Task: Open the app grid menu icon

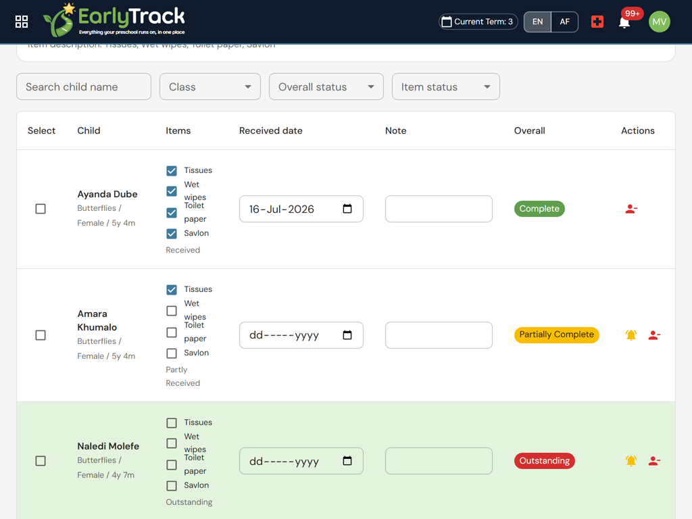Action: 21,22
